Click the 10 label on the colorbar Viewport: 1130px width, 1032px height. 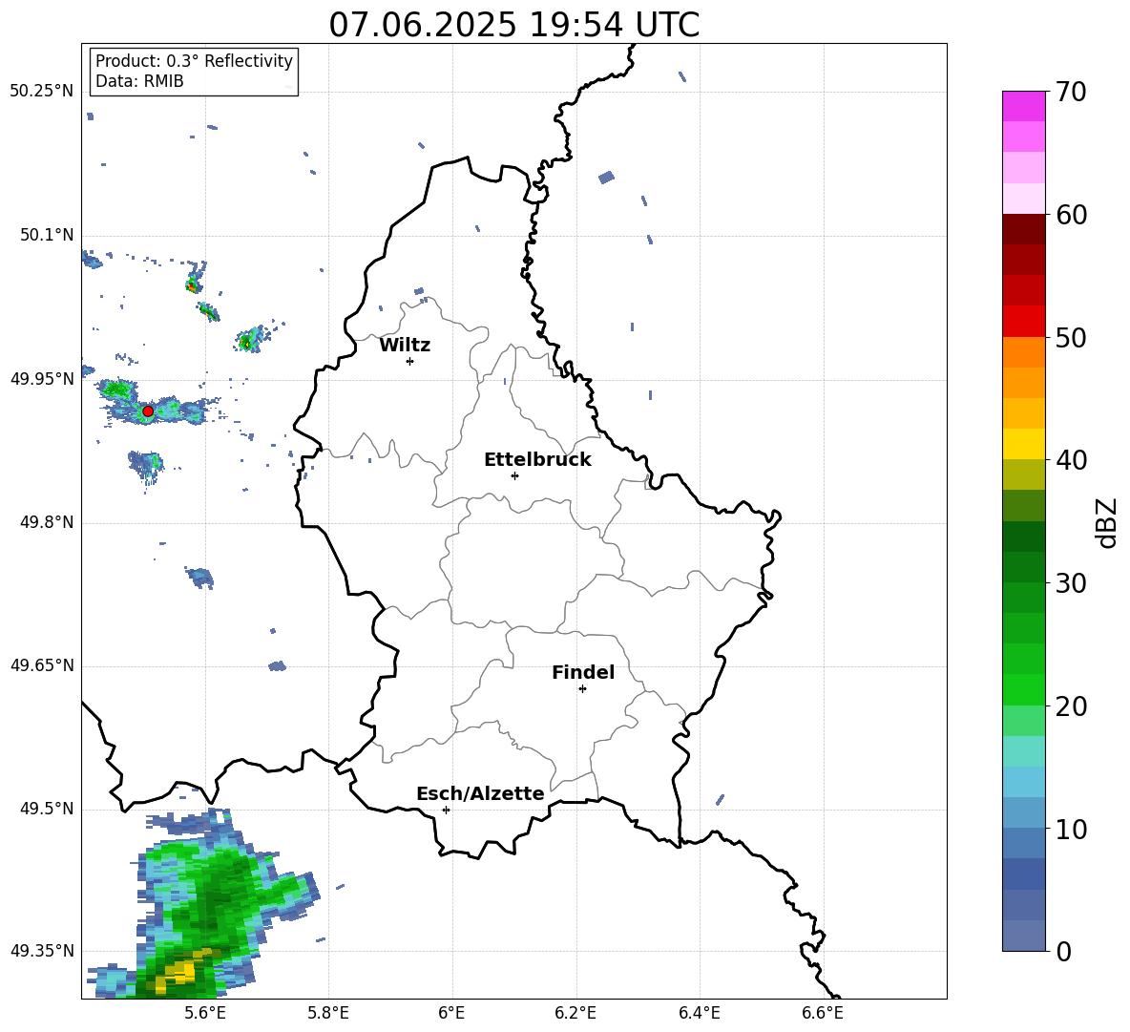(x=1071, y=829)
